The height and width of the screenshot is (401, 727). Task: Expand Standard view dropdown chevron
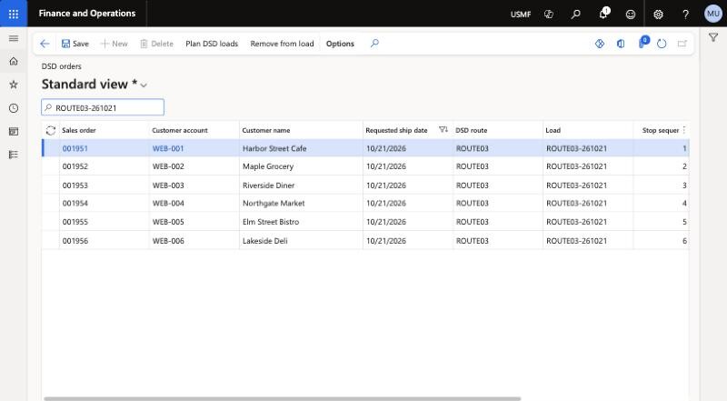point(144,85)
